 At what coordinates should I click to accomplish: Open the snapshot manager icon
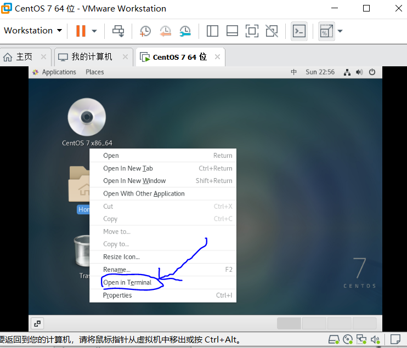point(185,31)
